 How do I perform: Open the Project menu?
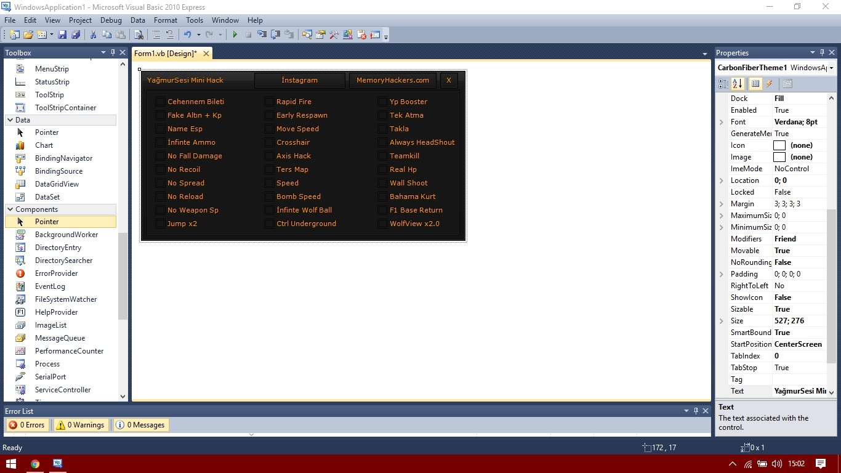tap(80, 20)
